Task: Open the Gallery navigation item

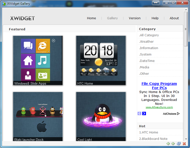Action: [112, 18]
